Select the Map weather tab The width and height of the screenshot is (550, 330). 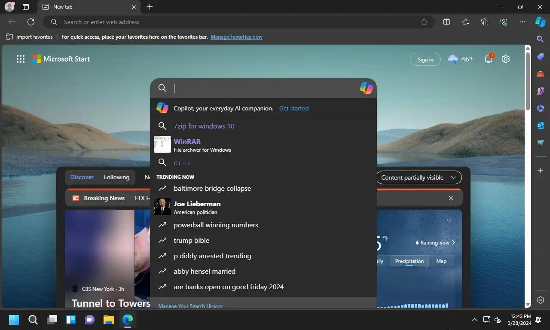[441, 261]
